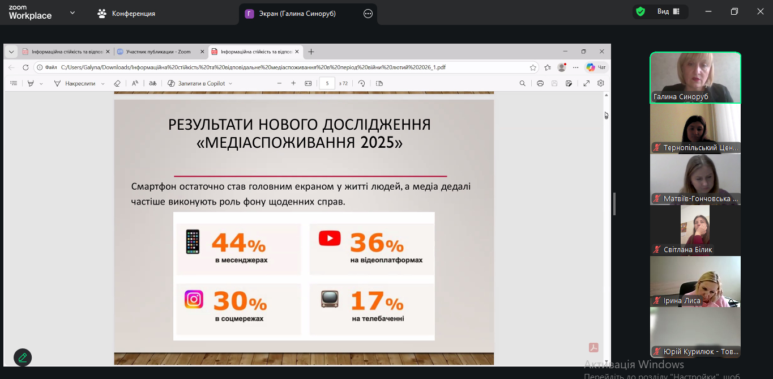Viewport: 773px width, 379px height.
Task: Open the Конференция tab
Action: tap(126, 13)
